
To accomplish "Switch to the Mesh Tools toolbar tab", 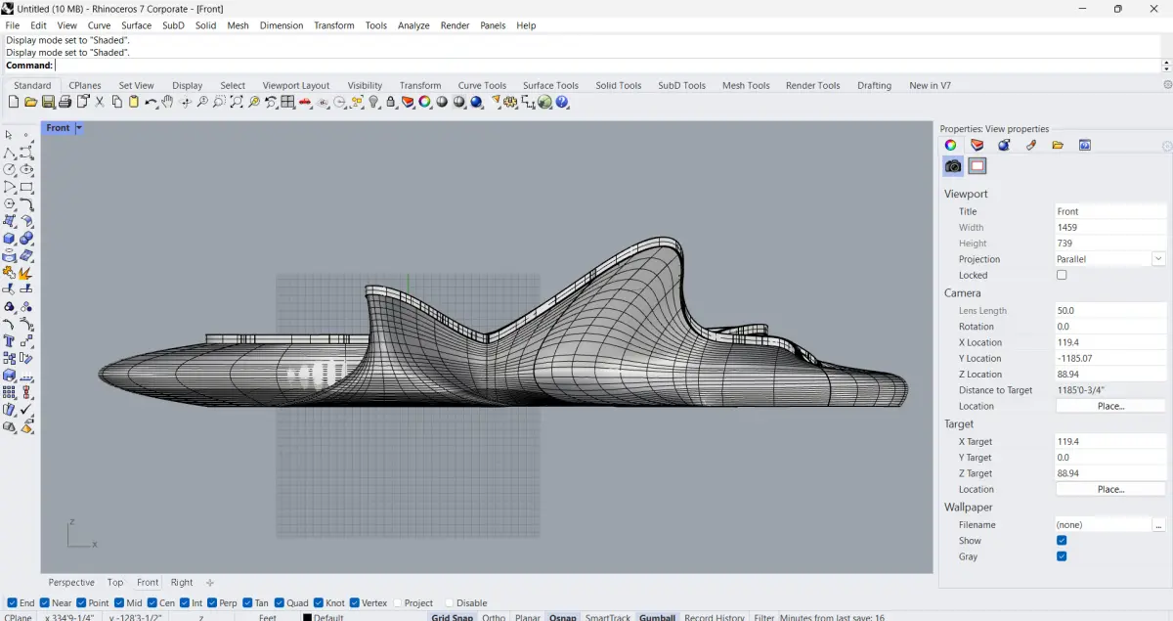I will point(746,85).
